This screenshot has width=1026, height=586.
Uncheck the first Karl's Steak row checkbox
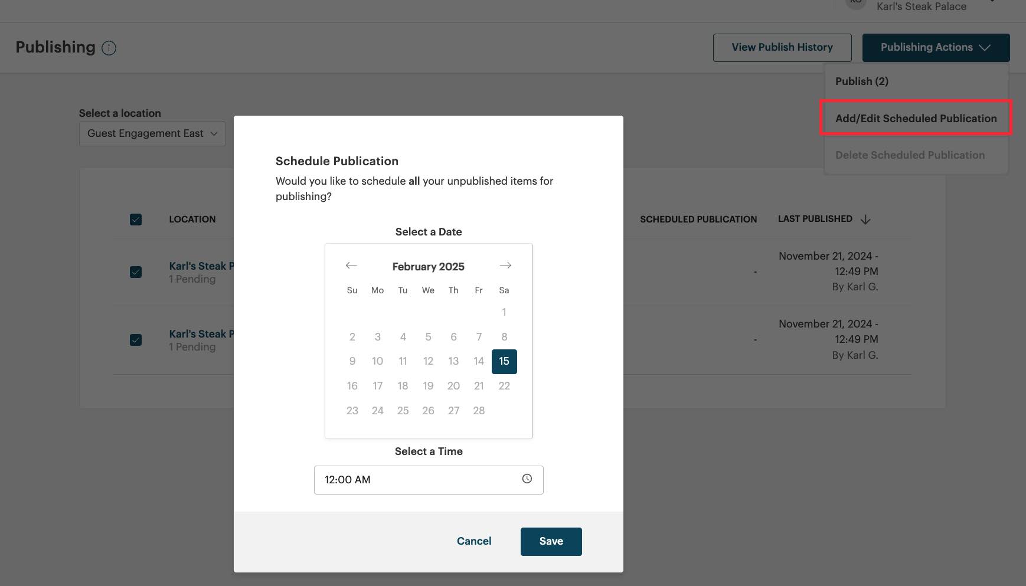point(135,272)
